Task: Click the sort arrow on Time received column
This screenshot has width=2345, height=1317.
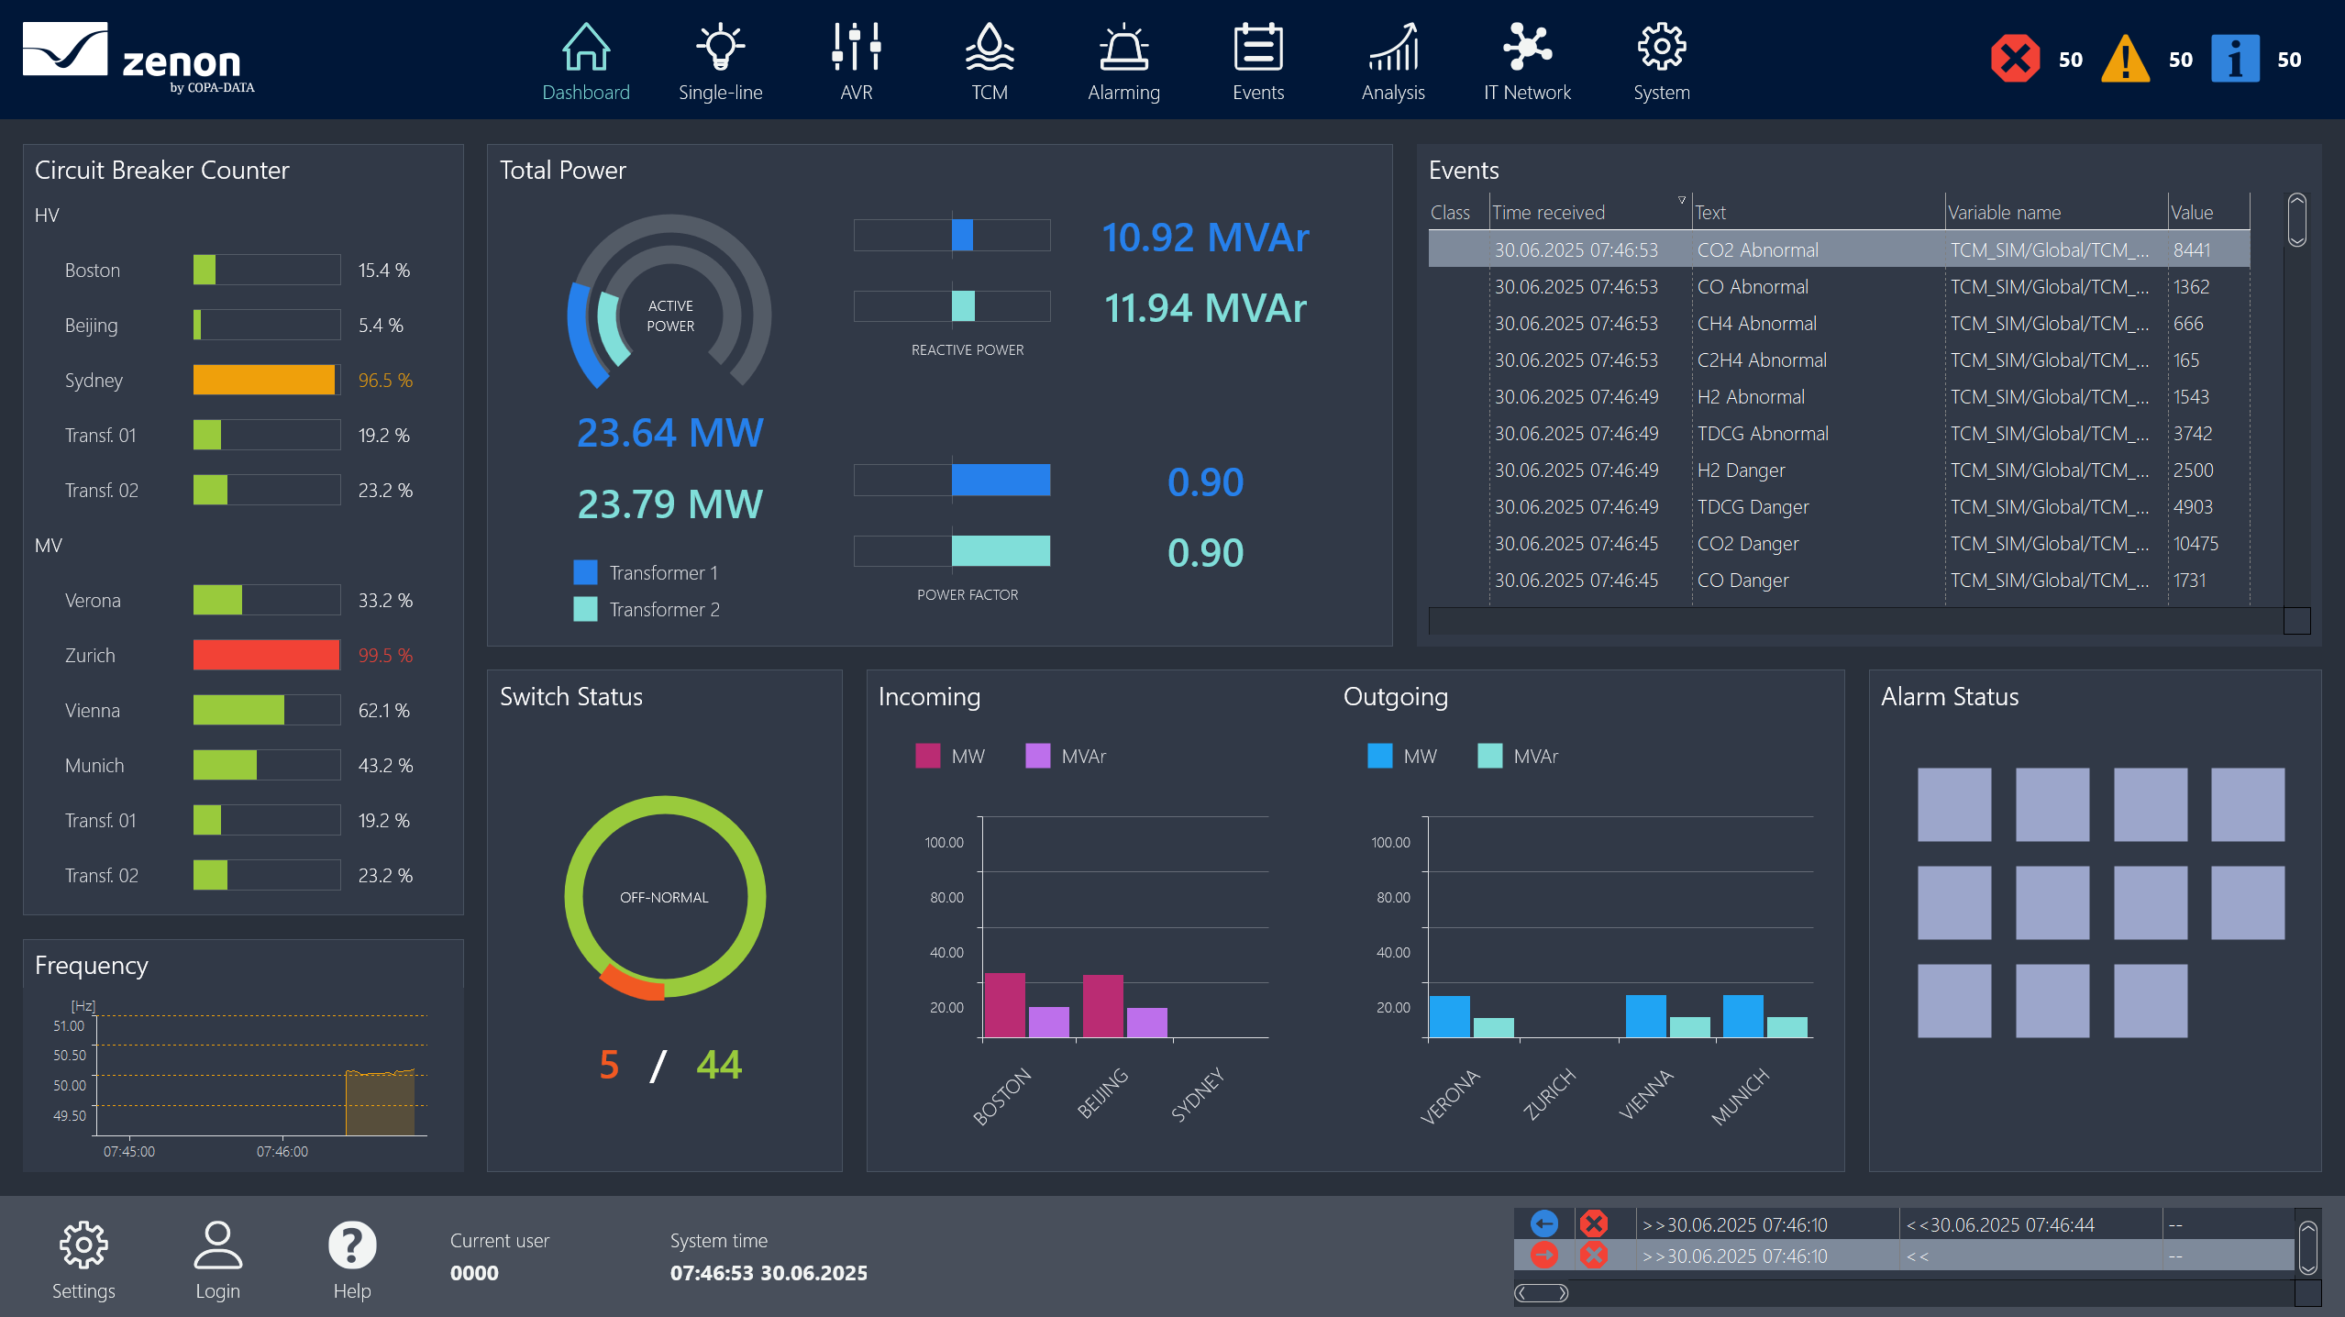Action: click(1681, 199)
